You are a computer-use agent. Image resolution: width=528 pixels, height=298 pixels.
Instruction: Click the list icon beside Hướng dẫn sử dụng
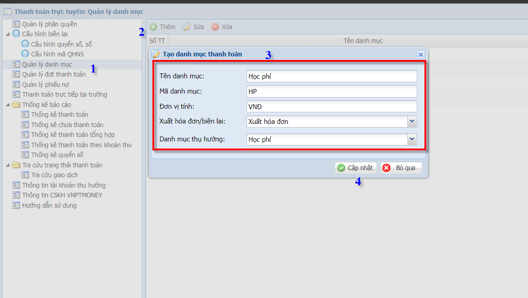click(16, 205)
